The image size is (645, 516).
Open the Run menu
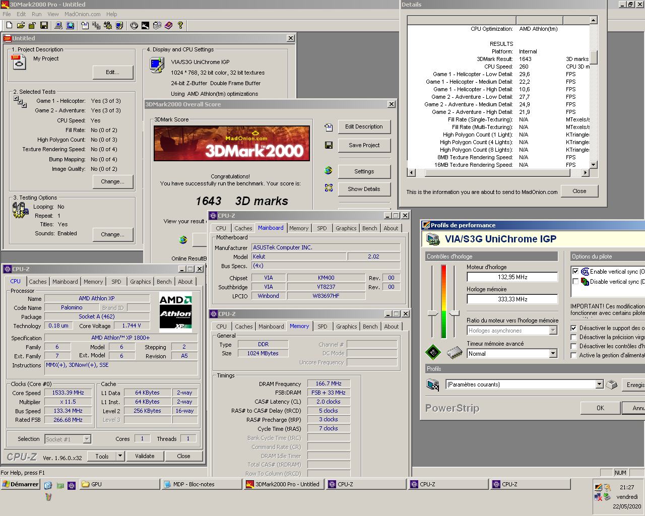[x=36, y=14]
